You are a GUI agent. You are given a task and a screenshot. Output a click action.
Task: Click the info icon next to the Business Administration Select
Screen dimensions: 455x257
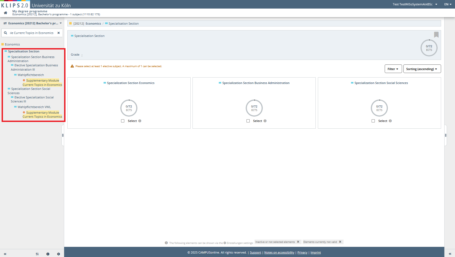pos(265,121)
